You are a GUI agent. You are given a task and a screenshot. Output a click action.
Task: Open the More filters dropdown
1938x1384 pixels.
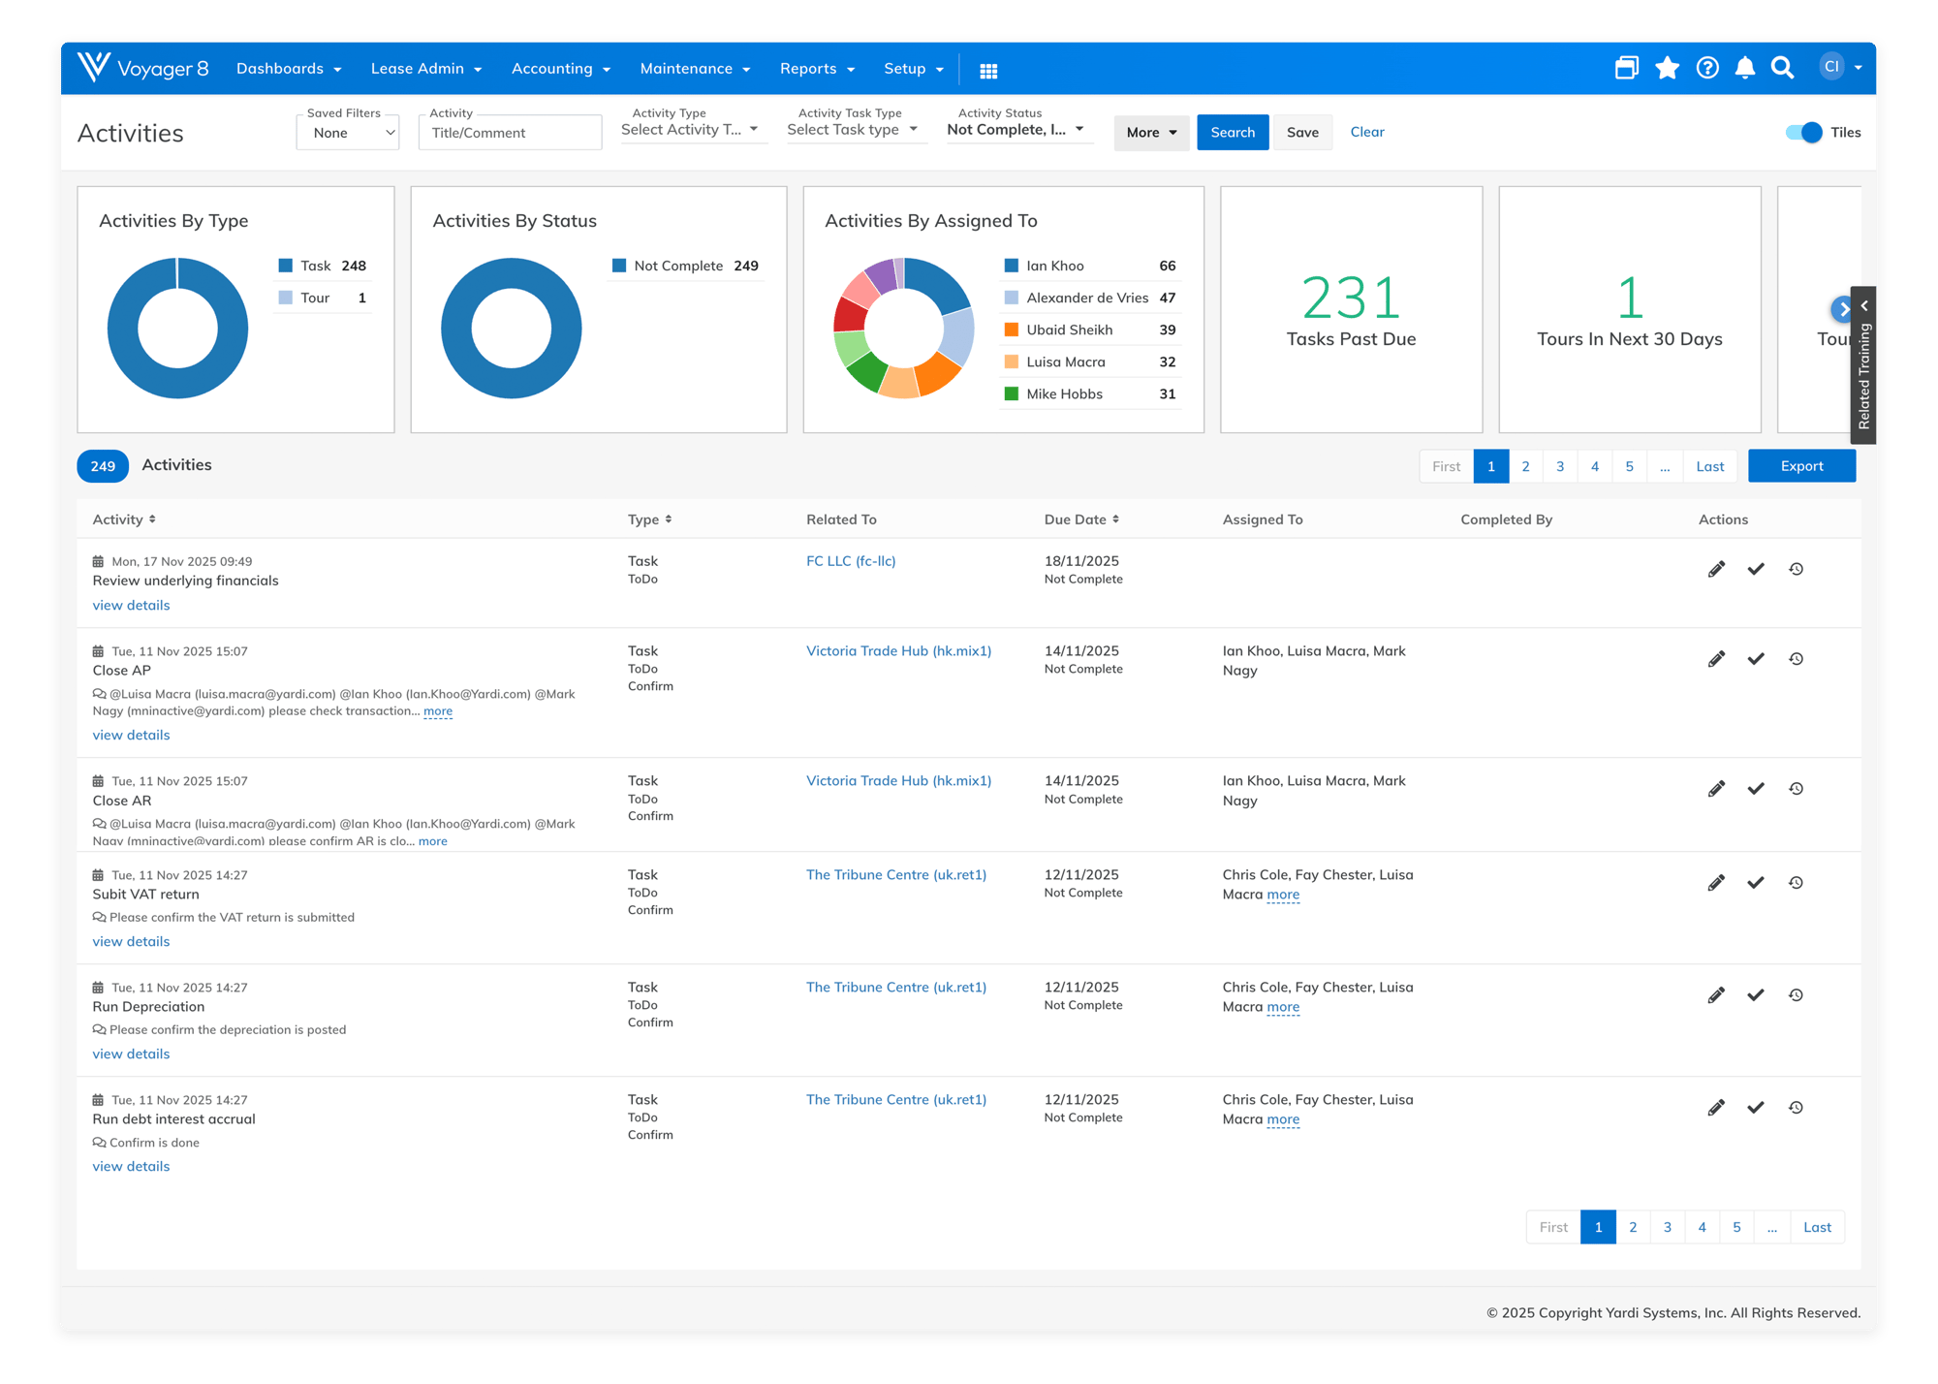[x=1151, y=133]
